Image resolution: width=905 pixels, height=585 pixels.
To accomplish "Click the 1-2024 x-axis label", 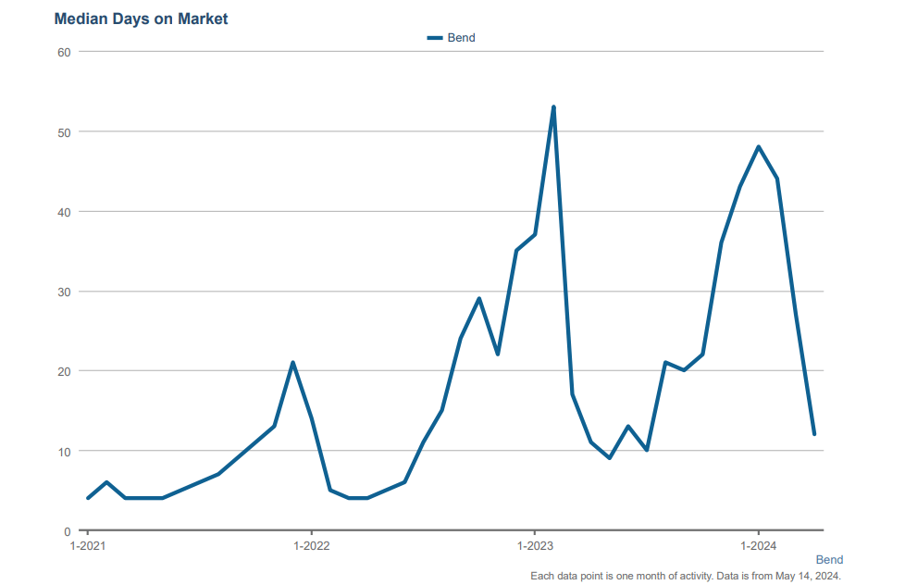I will 759,546.
